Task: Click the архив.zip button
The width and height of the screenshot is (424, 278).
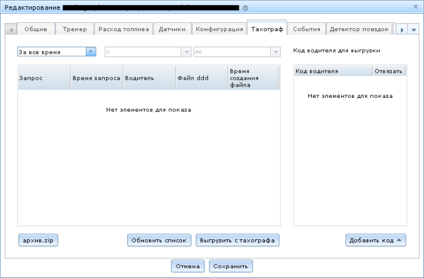Action: (39, 240)
